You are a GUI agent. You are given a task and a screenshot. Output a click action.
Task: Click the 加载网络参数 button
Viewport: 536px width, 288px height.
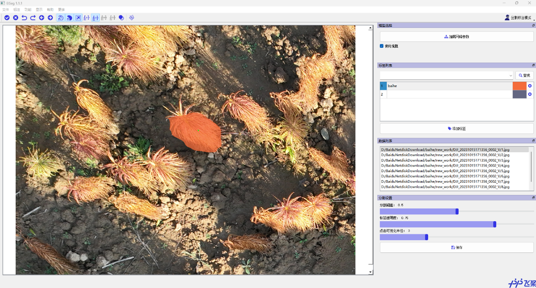456,36
